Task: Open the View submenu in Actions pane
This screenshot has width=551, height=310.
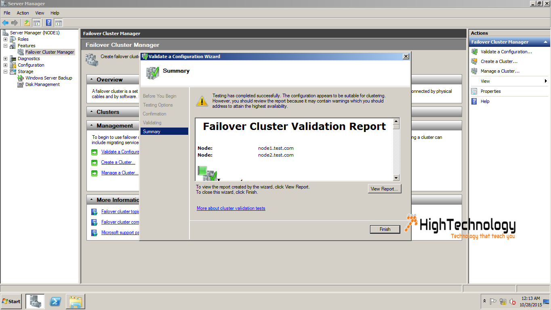Action: click(509, 81)
